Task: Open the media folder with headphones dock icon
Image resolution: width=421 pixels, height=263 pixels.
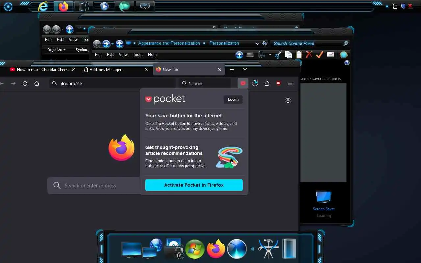Action: click(174, 249)
